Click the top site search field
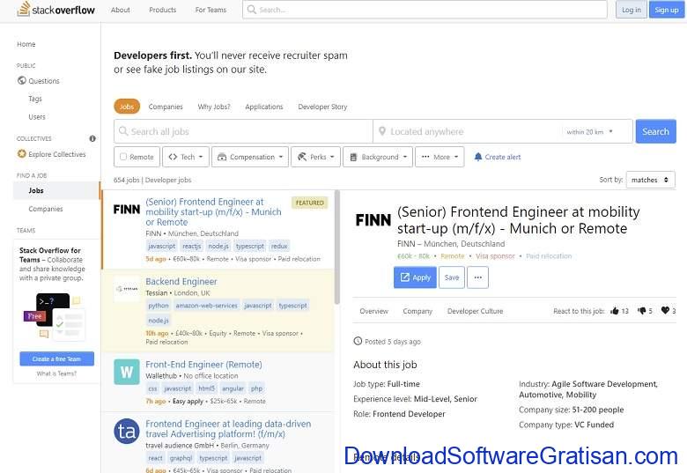Viewport: 687px width, 473px height. pos(425,10)
